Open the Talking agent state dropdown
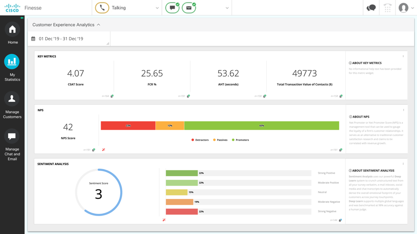Image resolution: width=417 pixels, height=234 pixels. pos(157,8)
